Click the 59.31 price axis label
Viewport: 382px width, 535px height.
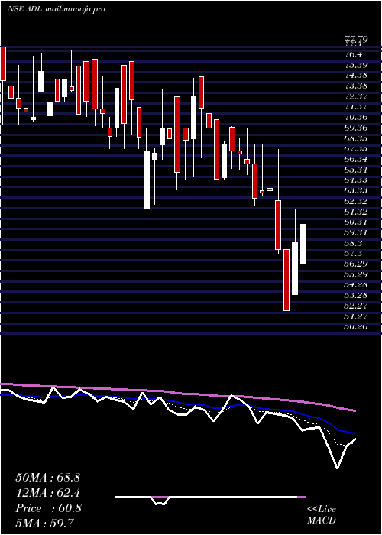coord(355,232)
